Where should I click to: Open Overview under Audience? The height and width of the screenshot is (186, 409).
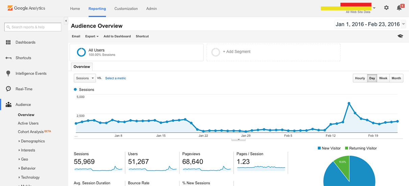(x=26, y=115)
